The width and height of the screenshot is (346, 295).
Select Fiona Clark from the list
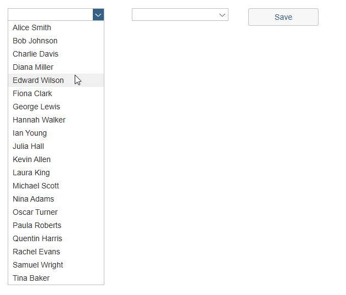click(32, 93)
